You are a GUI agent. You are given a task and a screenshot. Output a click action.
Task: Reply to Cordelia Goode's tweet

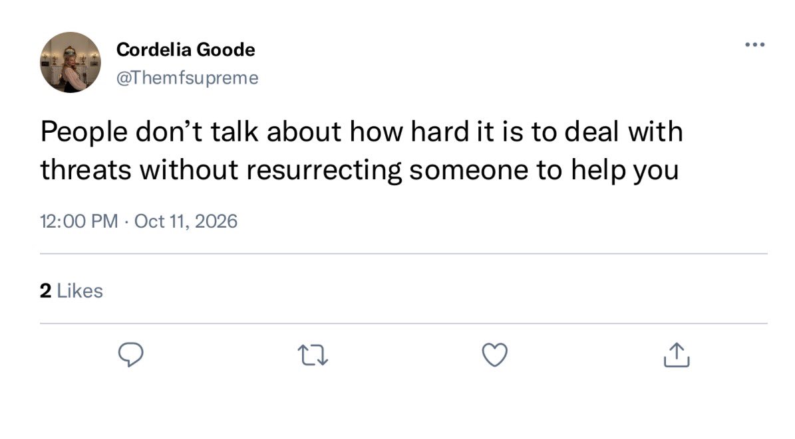click(x=131, y=355)
